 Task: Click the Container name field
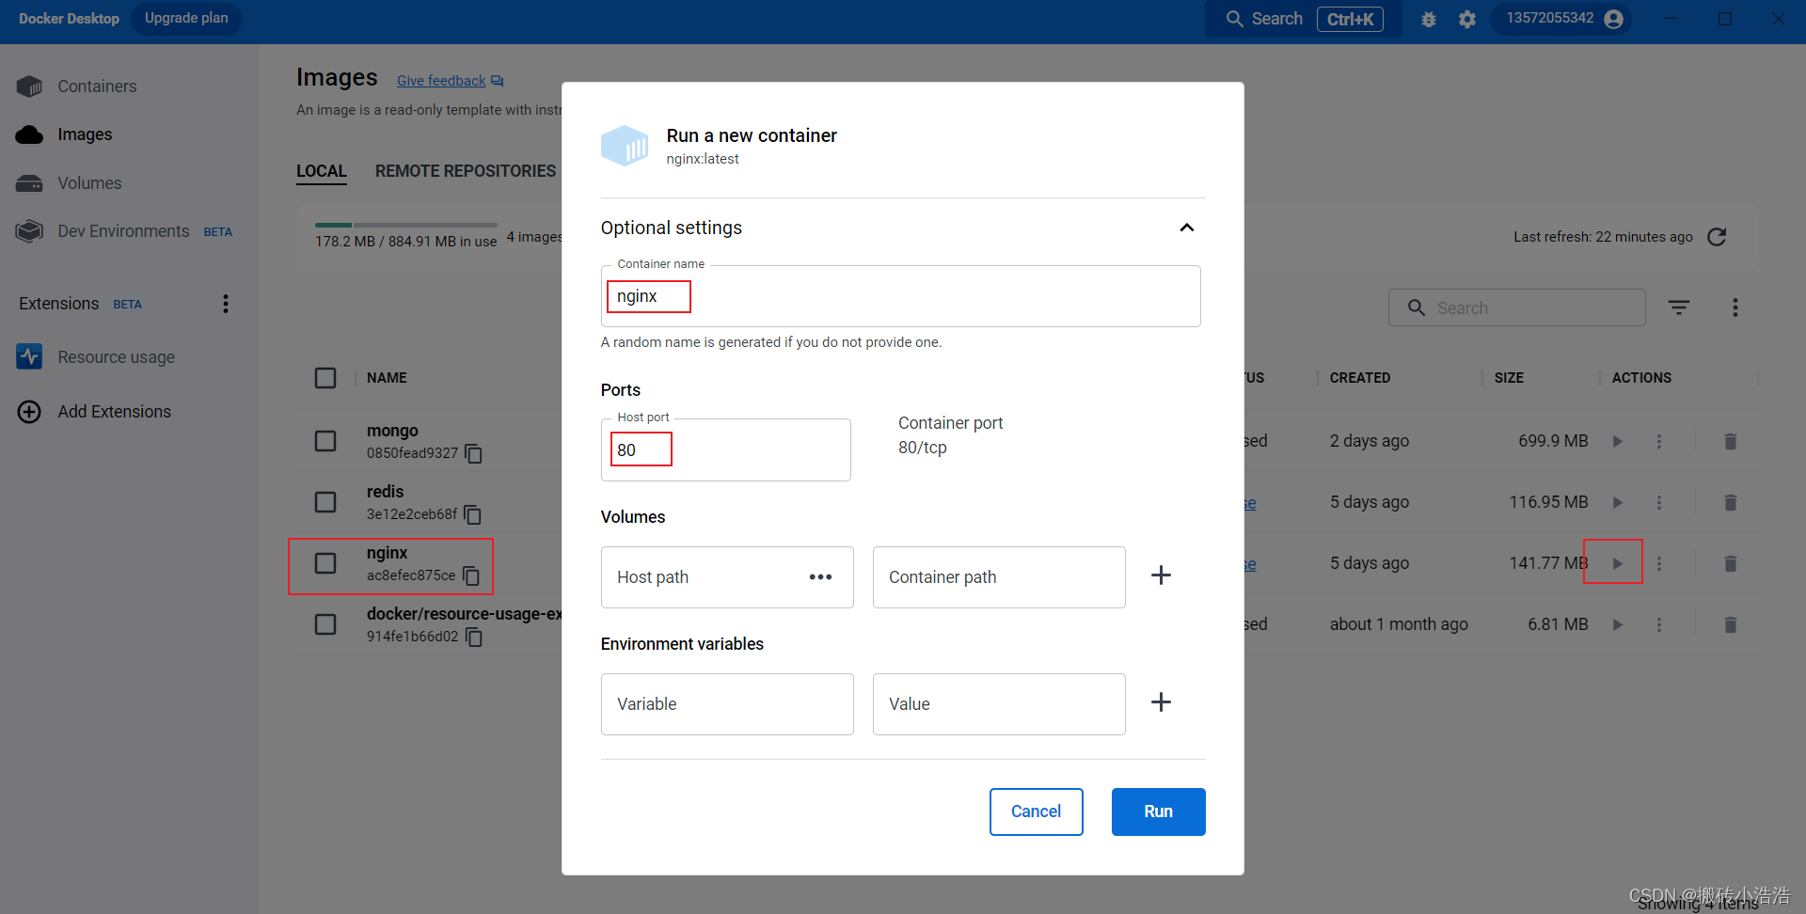(x=900, y=296)
